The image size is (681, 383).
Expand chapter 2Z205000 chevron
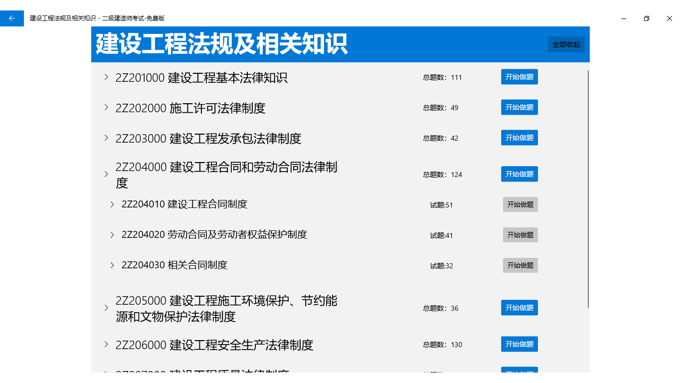(106, 308)
